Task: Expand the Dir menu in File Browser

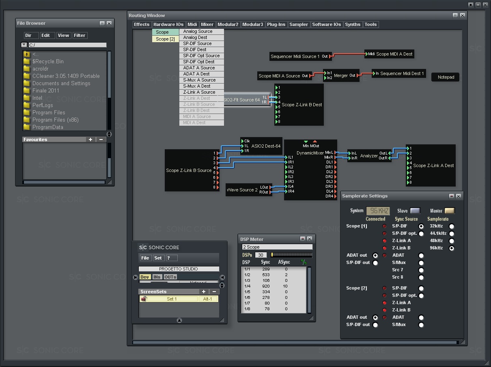Action: (x=31, y=35)
